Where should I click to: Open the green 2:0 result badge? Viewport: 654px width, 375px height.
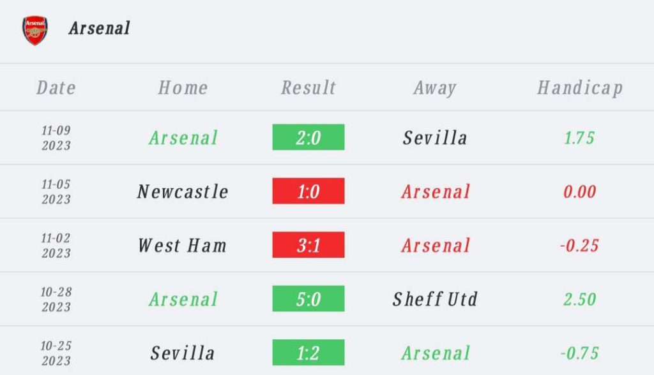point(308,137)
